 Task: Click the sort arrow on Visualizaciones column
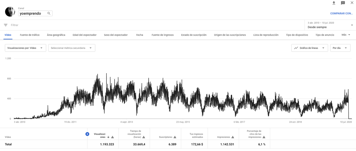point(108,137)
